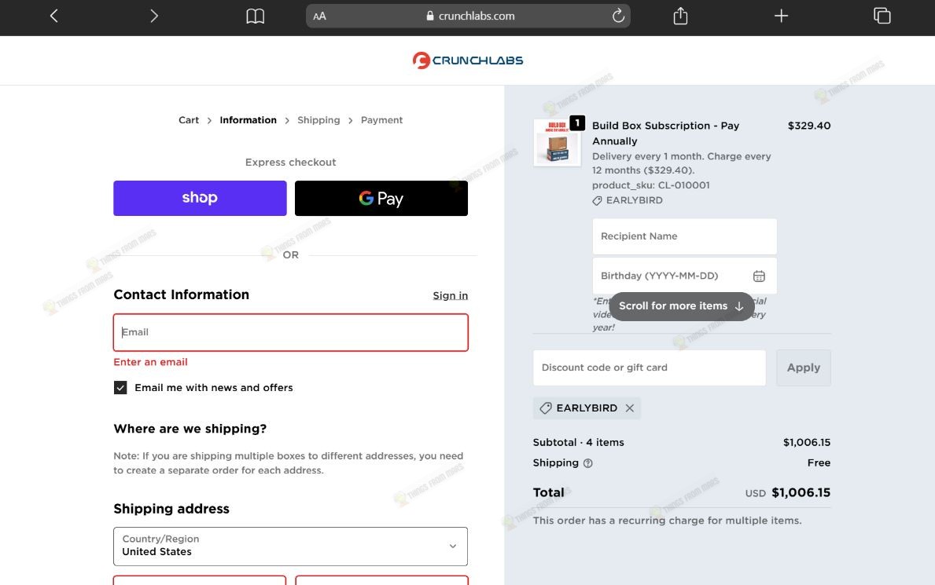The width and height of the screenshot is (935, 585).
Task: Click the Where are we shipping? heading
Action: (190, 429)
